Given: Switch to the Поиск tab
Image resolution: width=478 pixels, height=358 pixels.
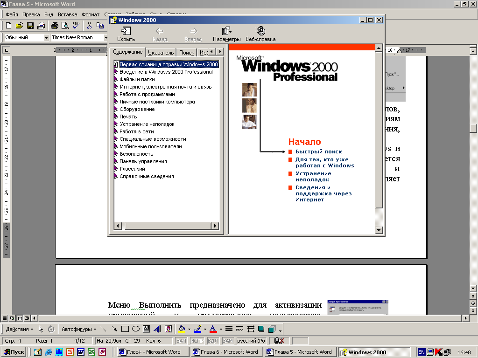Looking at the screenshot, I should [187, 53].
